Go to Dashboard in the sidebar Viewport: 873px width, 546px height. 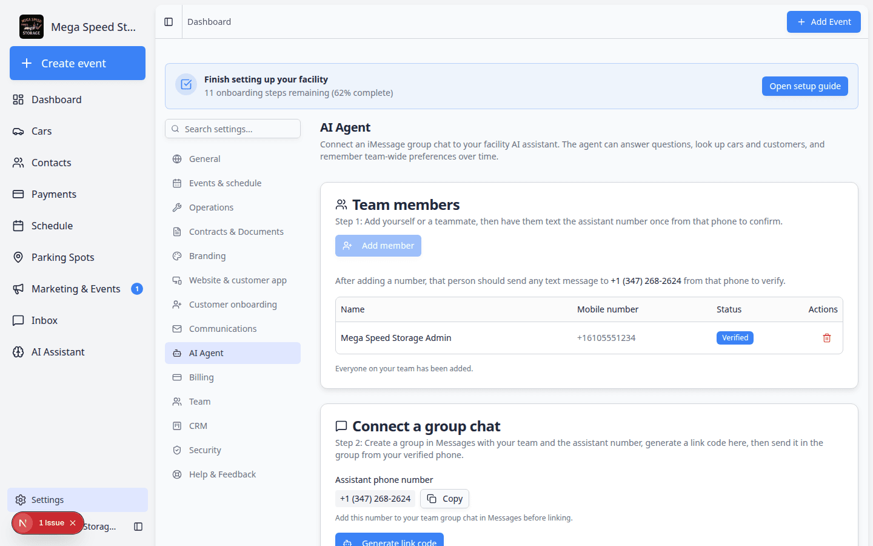coord(78,99)
